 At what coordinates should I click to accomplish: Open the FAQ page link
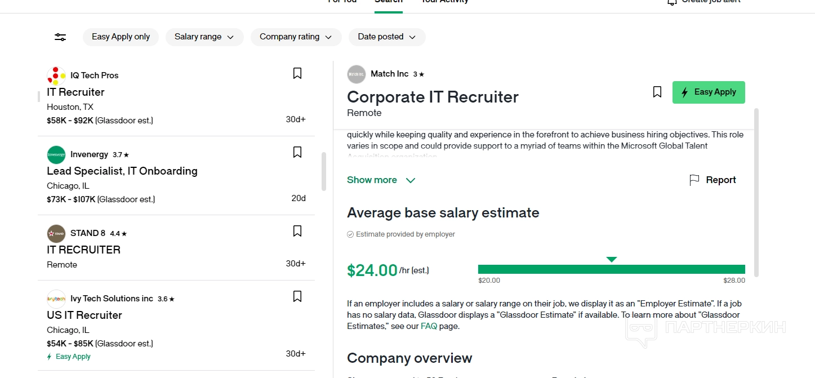point(428,326)
